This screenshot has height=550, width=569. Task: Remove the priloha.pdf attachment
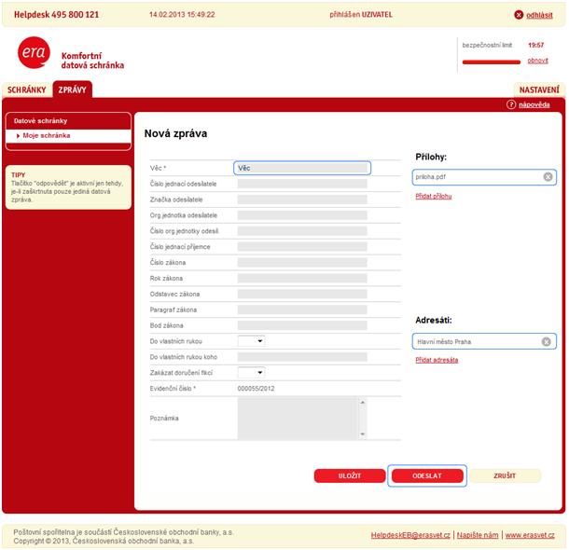(548, 176)
